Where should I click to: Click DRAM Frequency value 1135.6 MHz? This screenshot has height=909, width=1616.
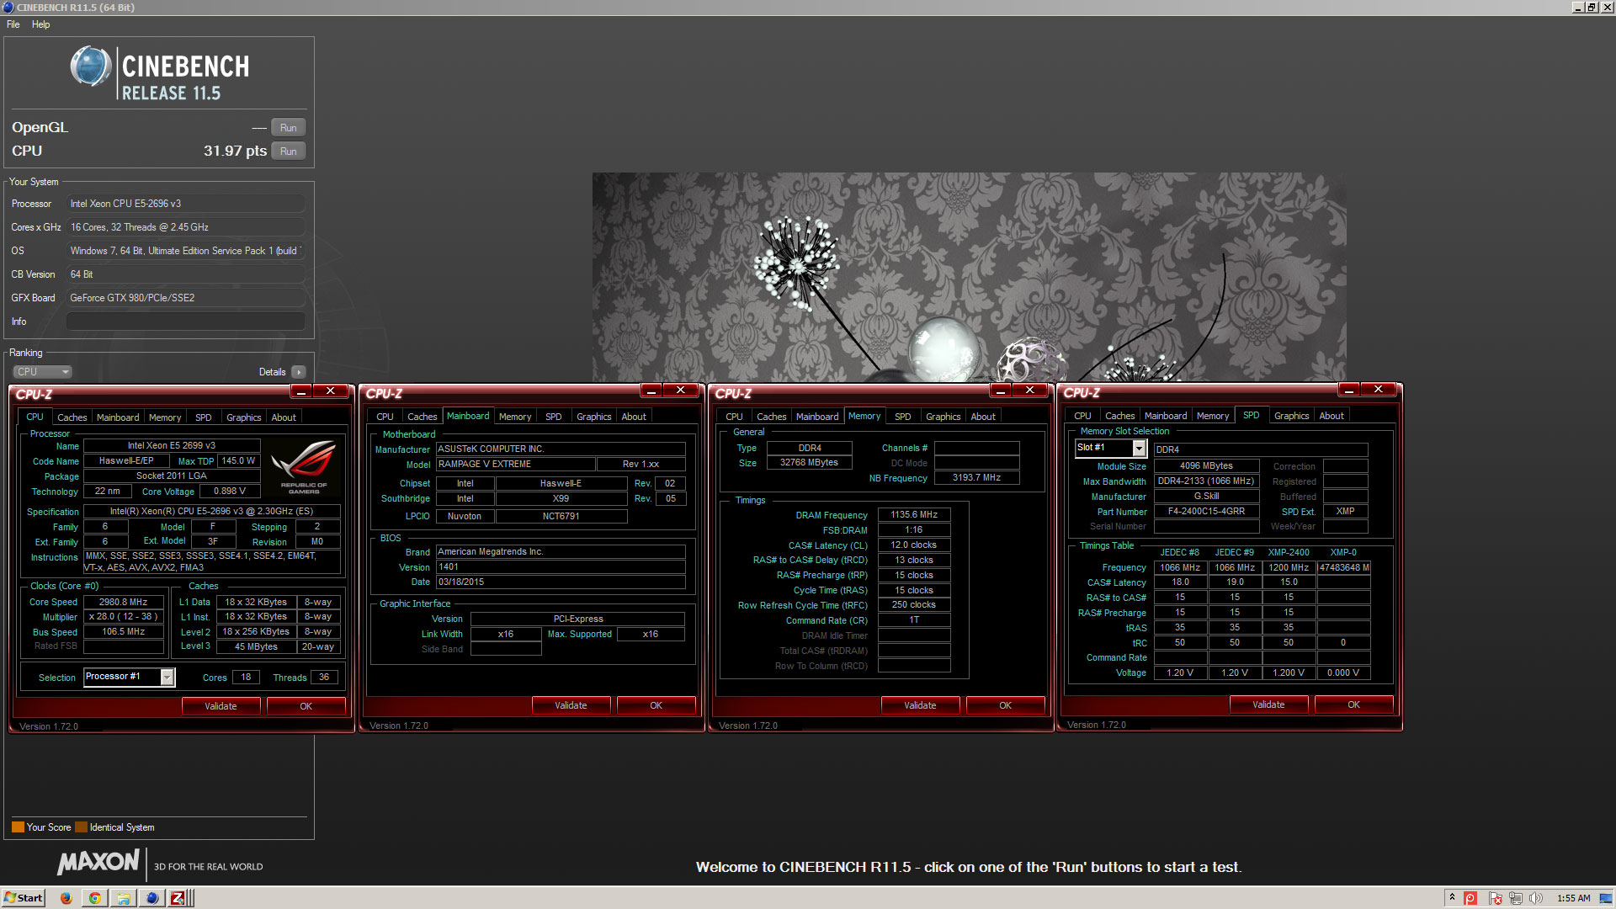914,515
